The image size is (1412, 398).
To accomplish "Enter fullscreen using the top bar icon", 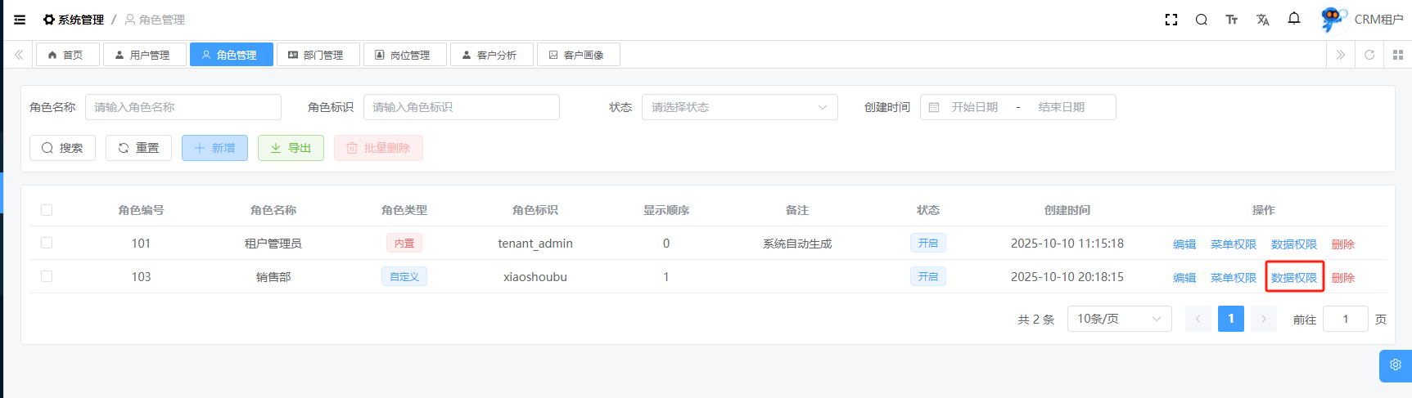I will click(x=1171, y=20).
